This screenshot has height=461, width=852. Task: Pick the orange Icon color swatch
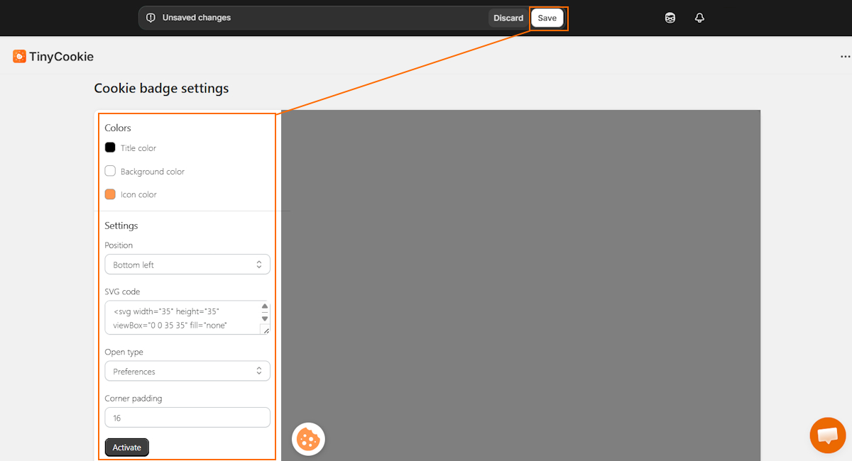[110, 194]
